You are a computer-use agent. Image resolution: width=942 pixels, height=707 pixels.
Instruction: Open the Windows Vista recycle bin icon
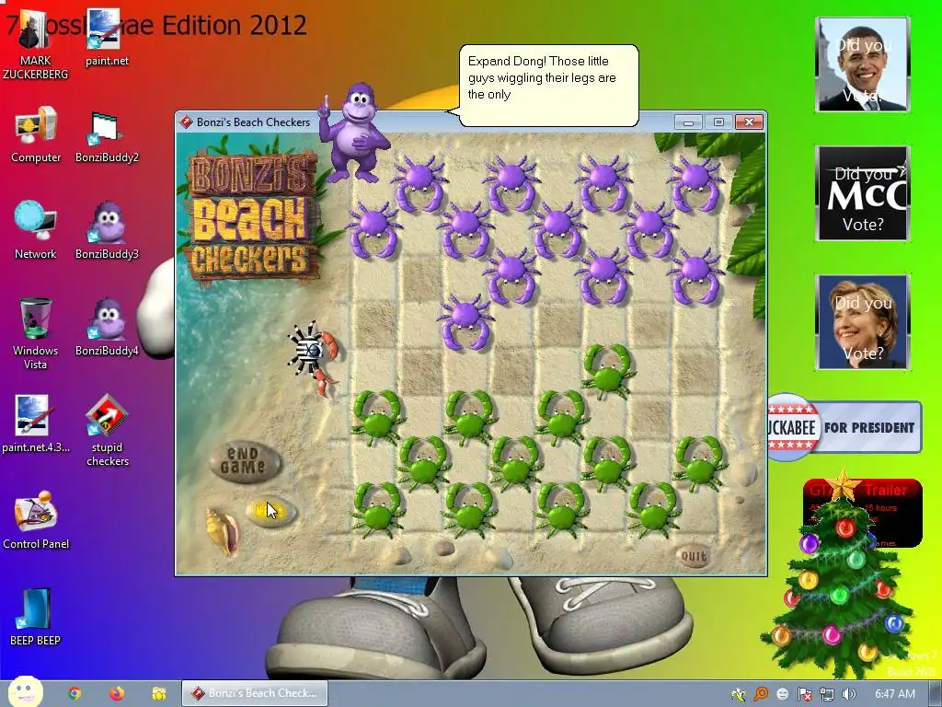(x=36, y=333)
